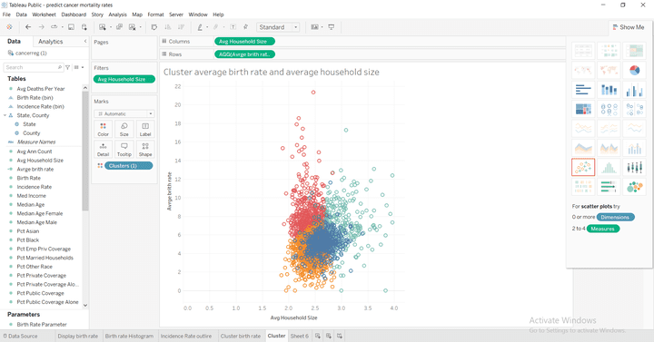Open dropdown arrow next to Clear Sheet

pyautogui.click(x=140, y=27)
